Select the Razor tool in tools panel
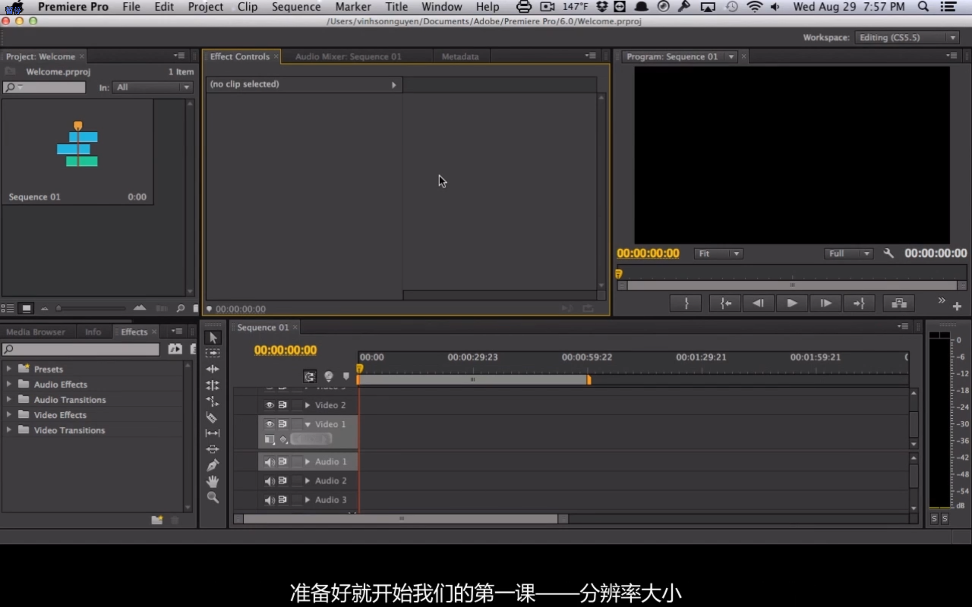972x607 pixels. point(212,418)
